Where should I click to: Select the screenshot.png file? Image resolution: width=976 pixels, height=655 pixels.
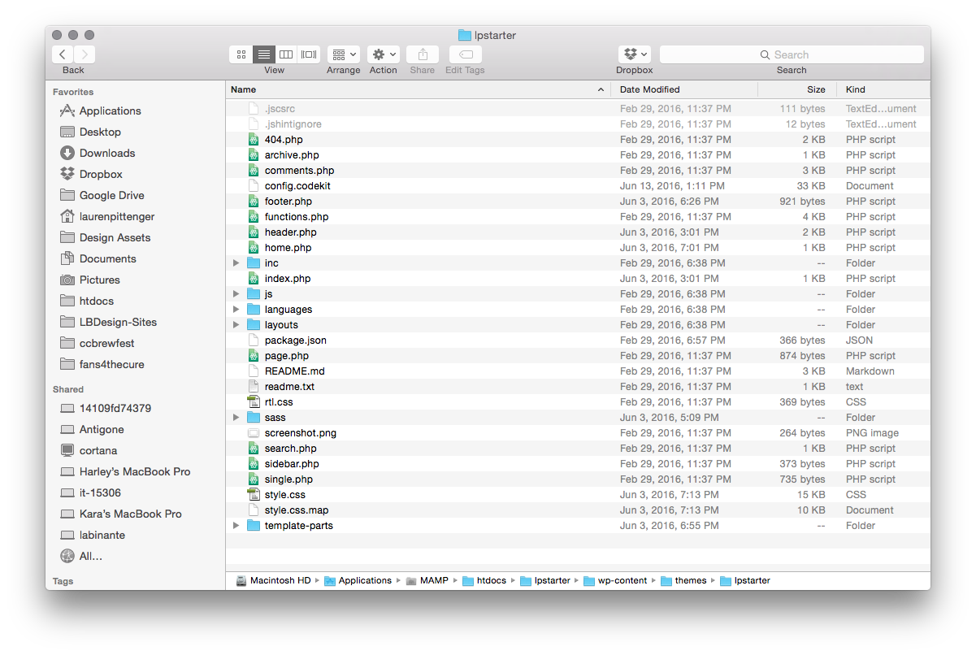(578, 433)
